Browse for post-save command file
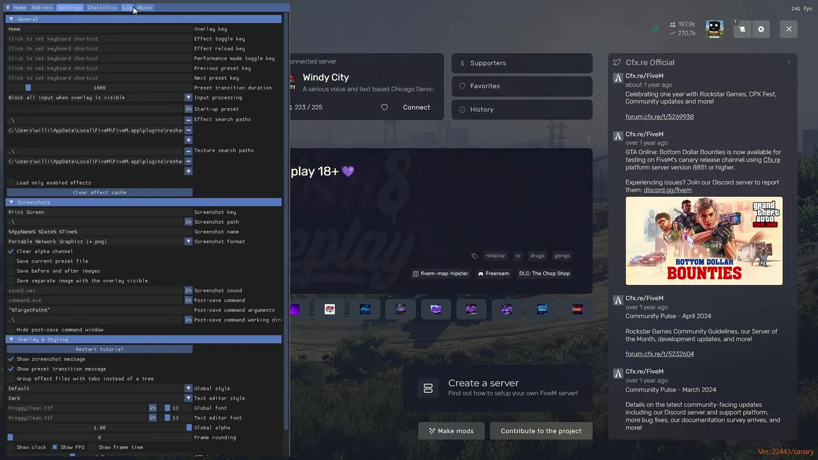This screenshot has height=460, width=818. (x=189, y=300)
